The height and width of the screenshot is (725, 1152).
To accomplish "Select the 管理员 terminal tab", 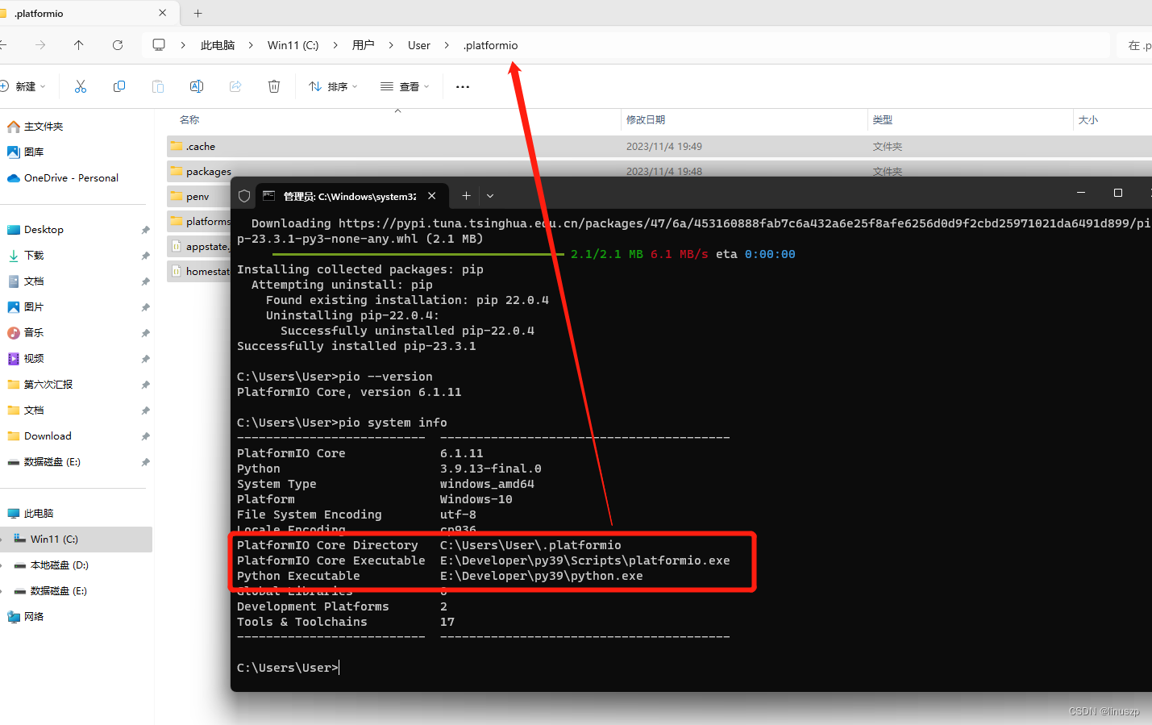I will click(x=339, y=196).
